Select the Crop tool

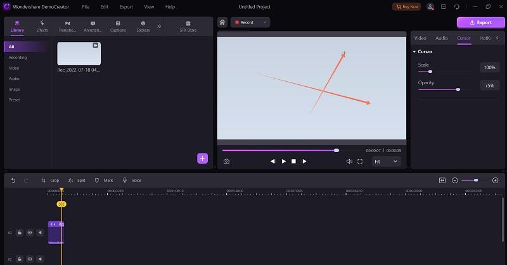[x=50, y=180]
